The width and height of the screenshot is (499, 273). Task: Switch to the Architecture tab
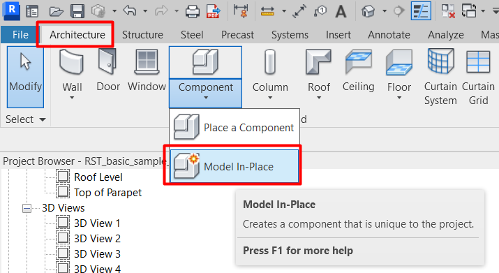(77, 35)
